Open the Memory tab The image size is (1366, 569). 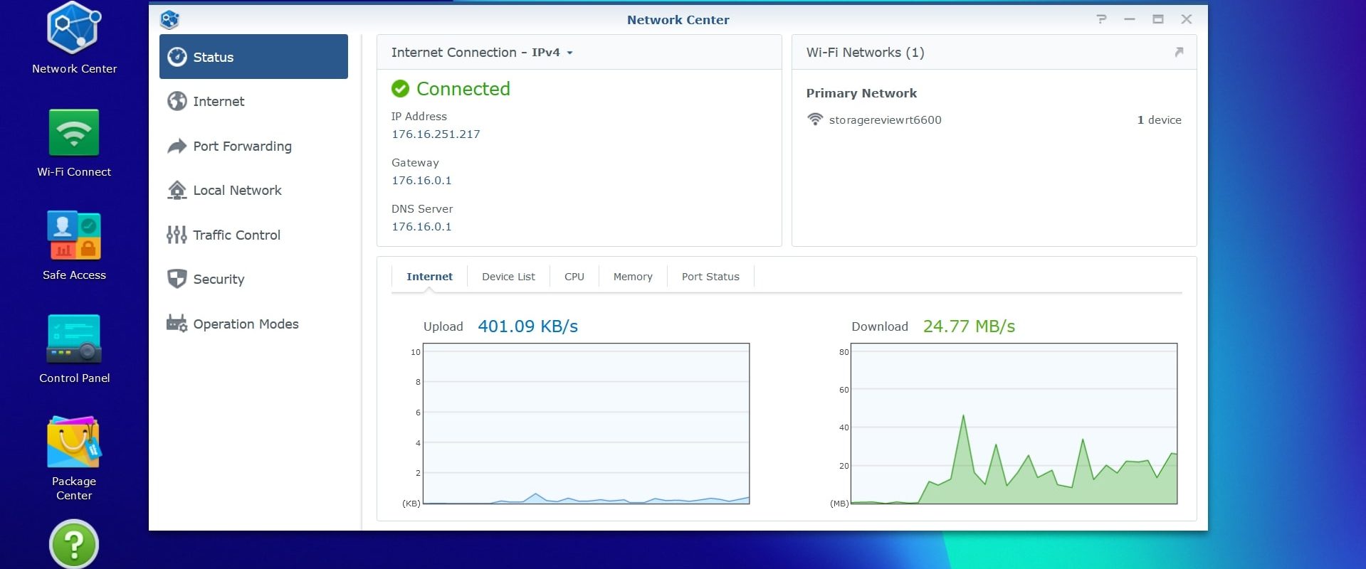tap(633, 277)
